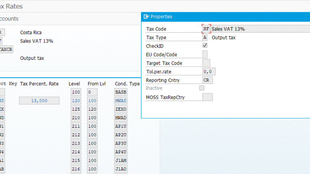Click the Cond. Type column header

[x=127, y=84]
